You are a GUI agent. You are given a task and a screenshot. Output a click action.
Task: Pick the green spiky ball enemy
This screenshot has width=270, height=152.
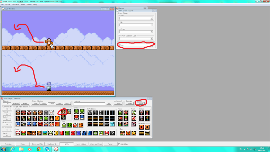(46, 118)
